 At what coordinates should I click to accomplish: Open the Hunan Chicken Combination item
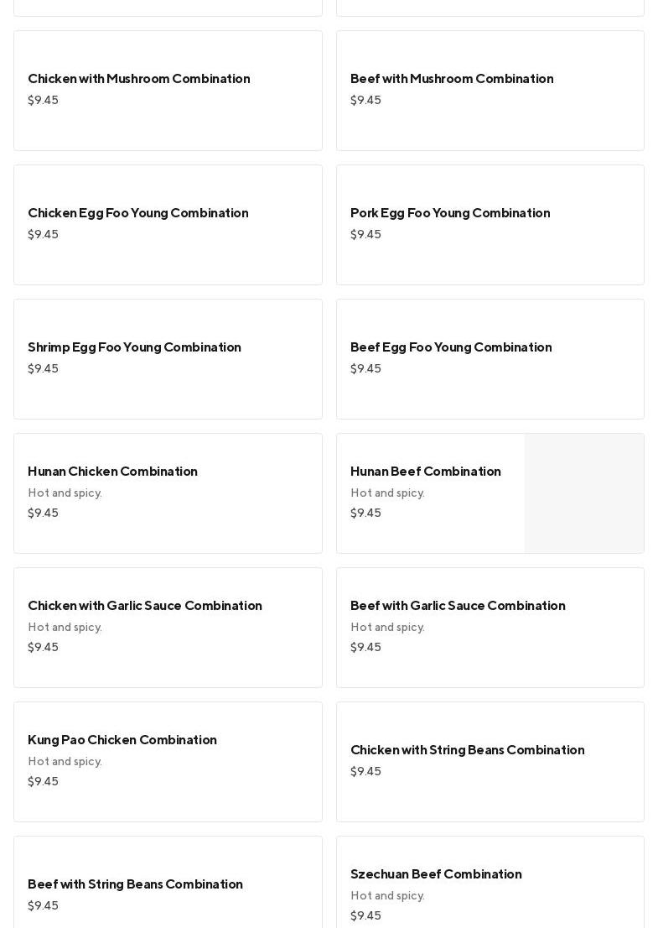coord(112,472)
